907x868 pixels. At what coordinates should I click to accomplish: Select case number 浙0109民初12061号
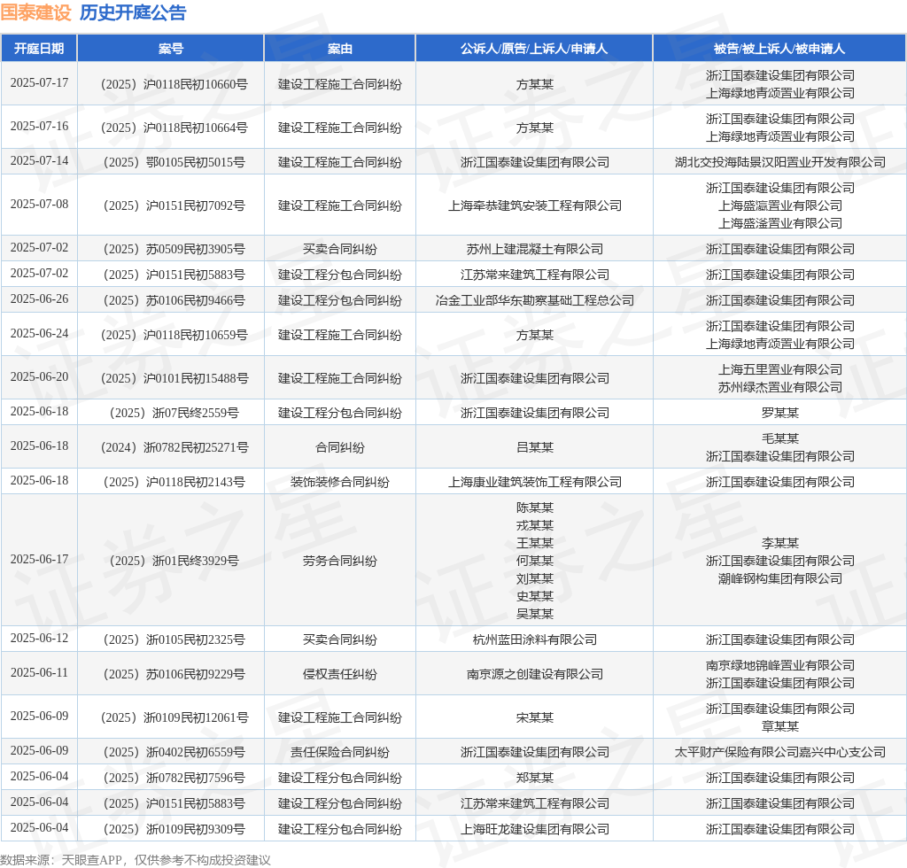click(x=174, y=717)
